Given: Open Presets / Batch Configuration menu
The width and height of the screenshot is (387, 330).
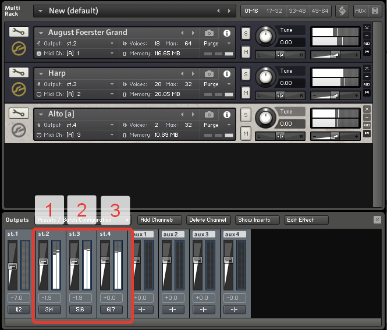Looking at the screenshot, I should coord(83,219).
